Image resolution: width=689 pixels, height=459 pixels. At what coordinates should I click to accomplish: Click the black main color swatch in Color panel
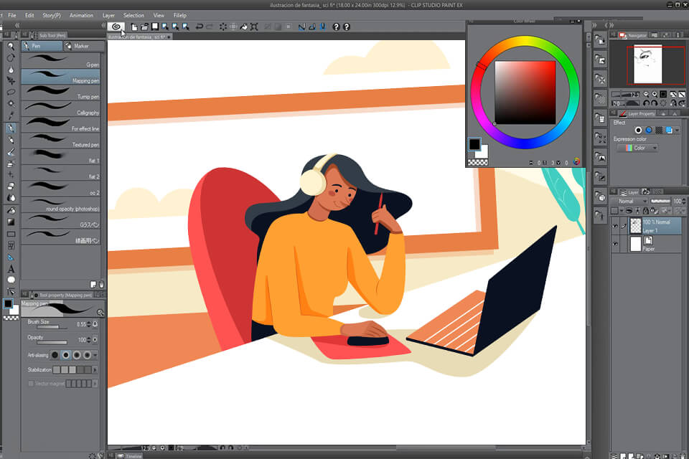point(474,144)
